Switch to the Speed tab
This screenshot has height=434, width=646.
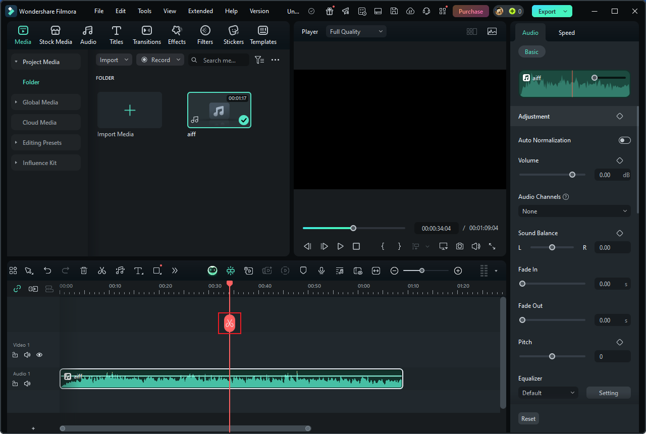click(x=566, y=33)
